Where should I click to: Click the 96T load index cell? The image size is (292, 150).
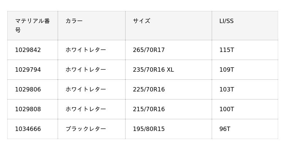pyautogui.click(x=225, y=129)
